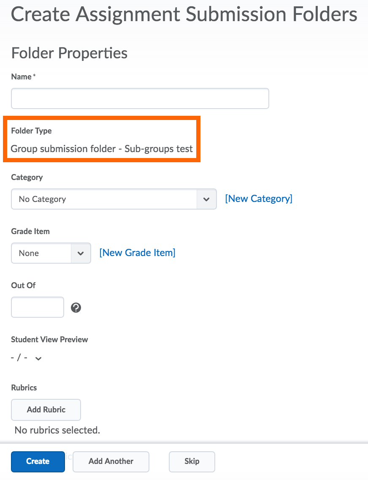
Task: Choose the Add Another button
Action: [x=111, y=461]
